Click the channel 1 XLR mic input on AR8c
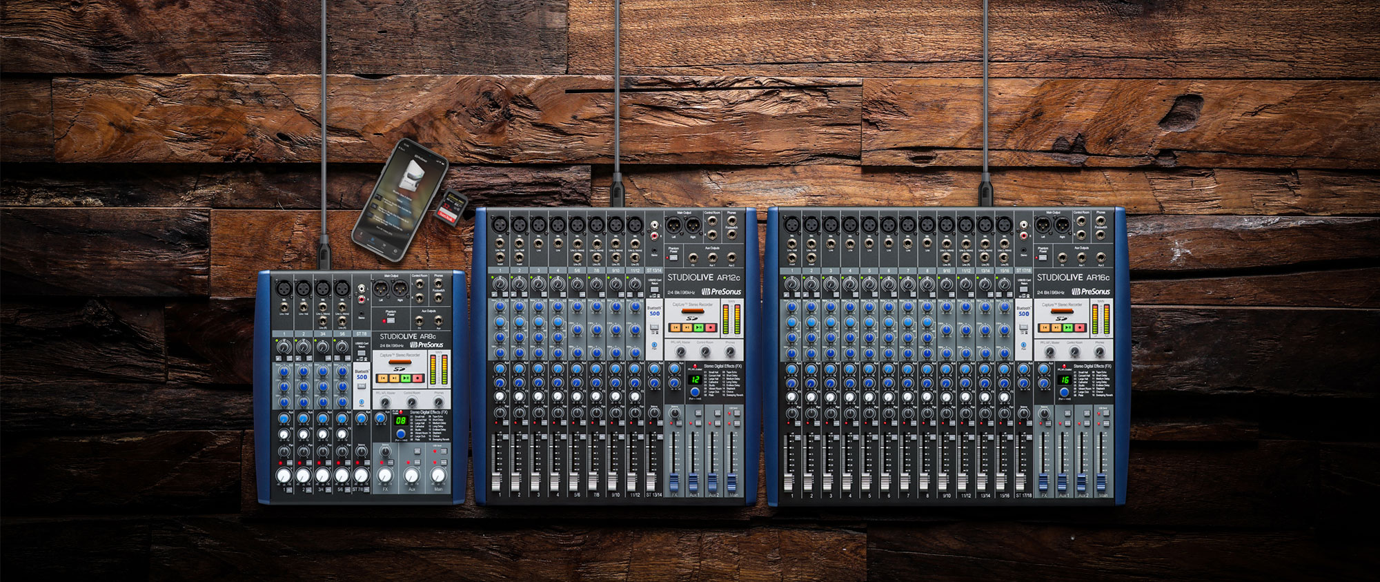 click(x=283, y=287)
